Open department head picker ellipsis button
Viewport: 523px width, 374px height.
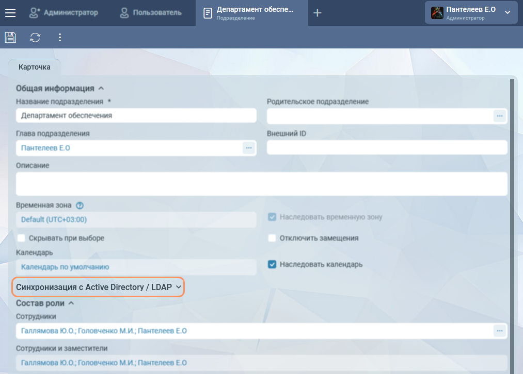pyautogui.click(x=248, y=148)
